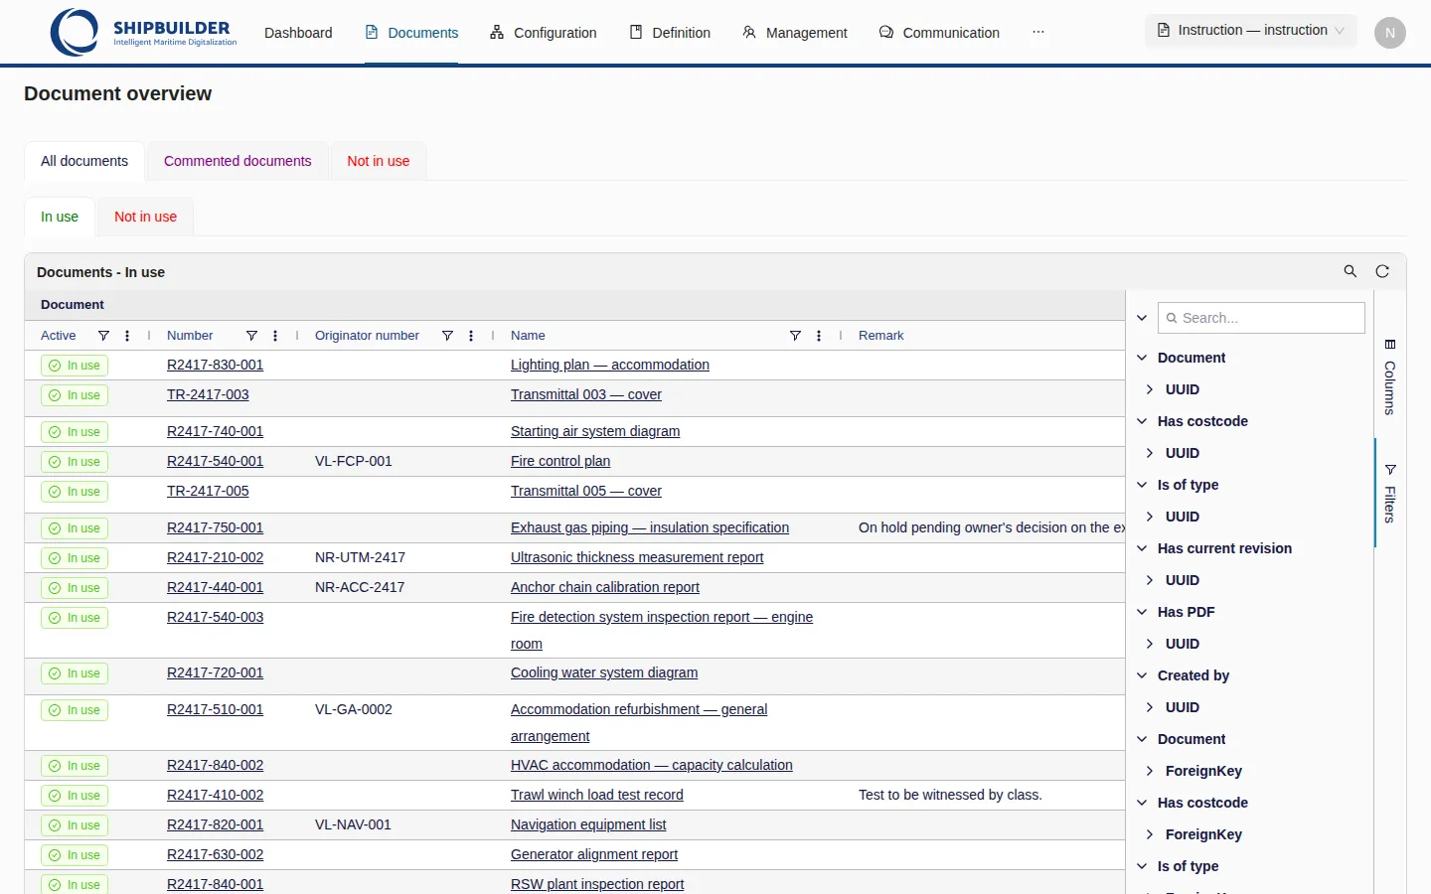Click originator number VL-NAV-001

coord(353,824)
